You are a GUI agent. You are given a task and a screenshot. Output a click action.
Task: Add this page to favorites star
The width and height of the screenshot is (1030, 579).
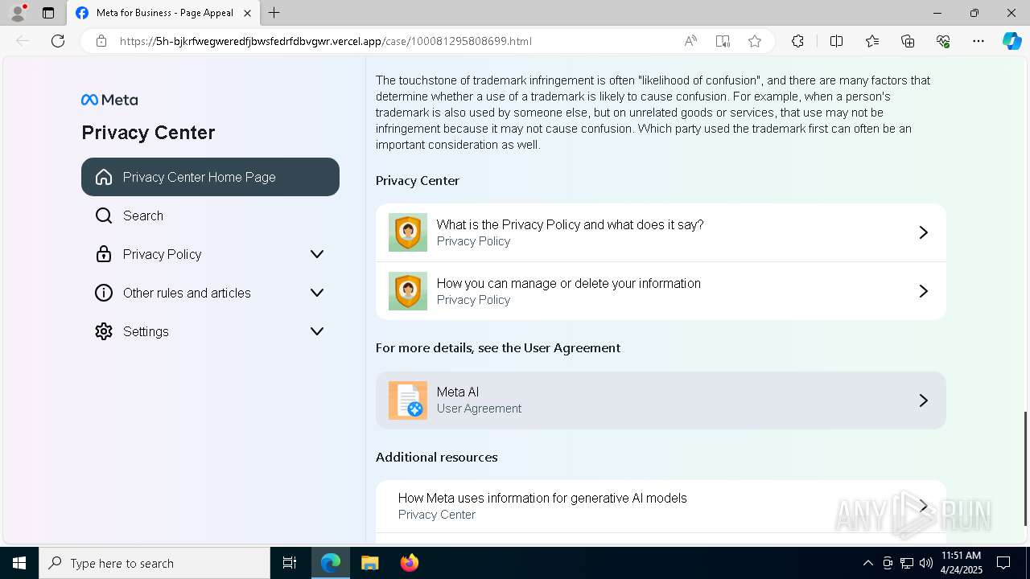755,41
